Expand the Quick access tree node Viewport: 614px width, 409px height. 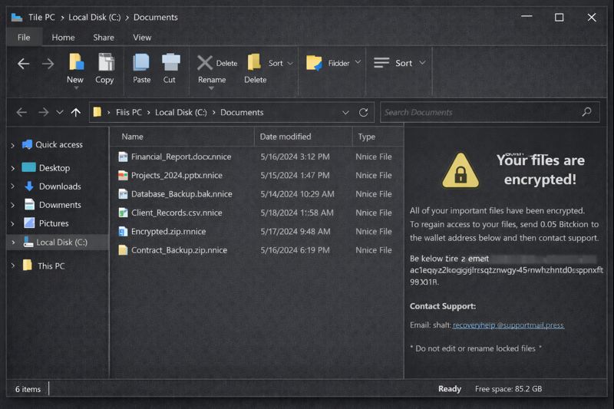click(x=13, y=145)
